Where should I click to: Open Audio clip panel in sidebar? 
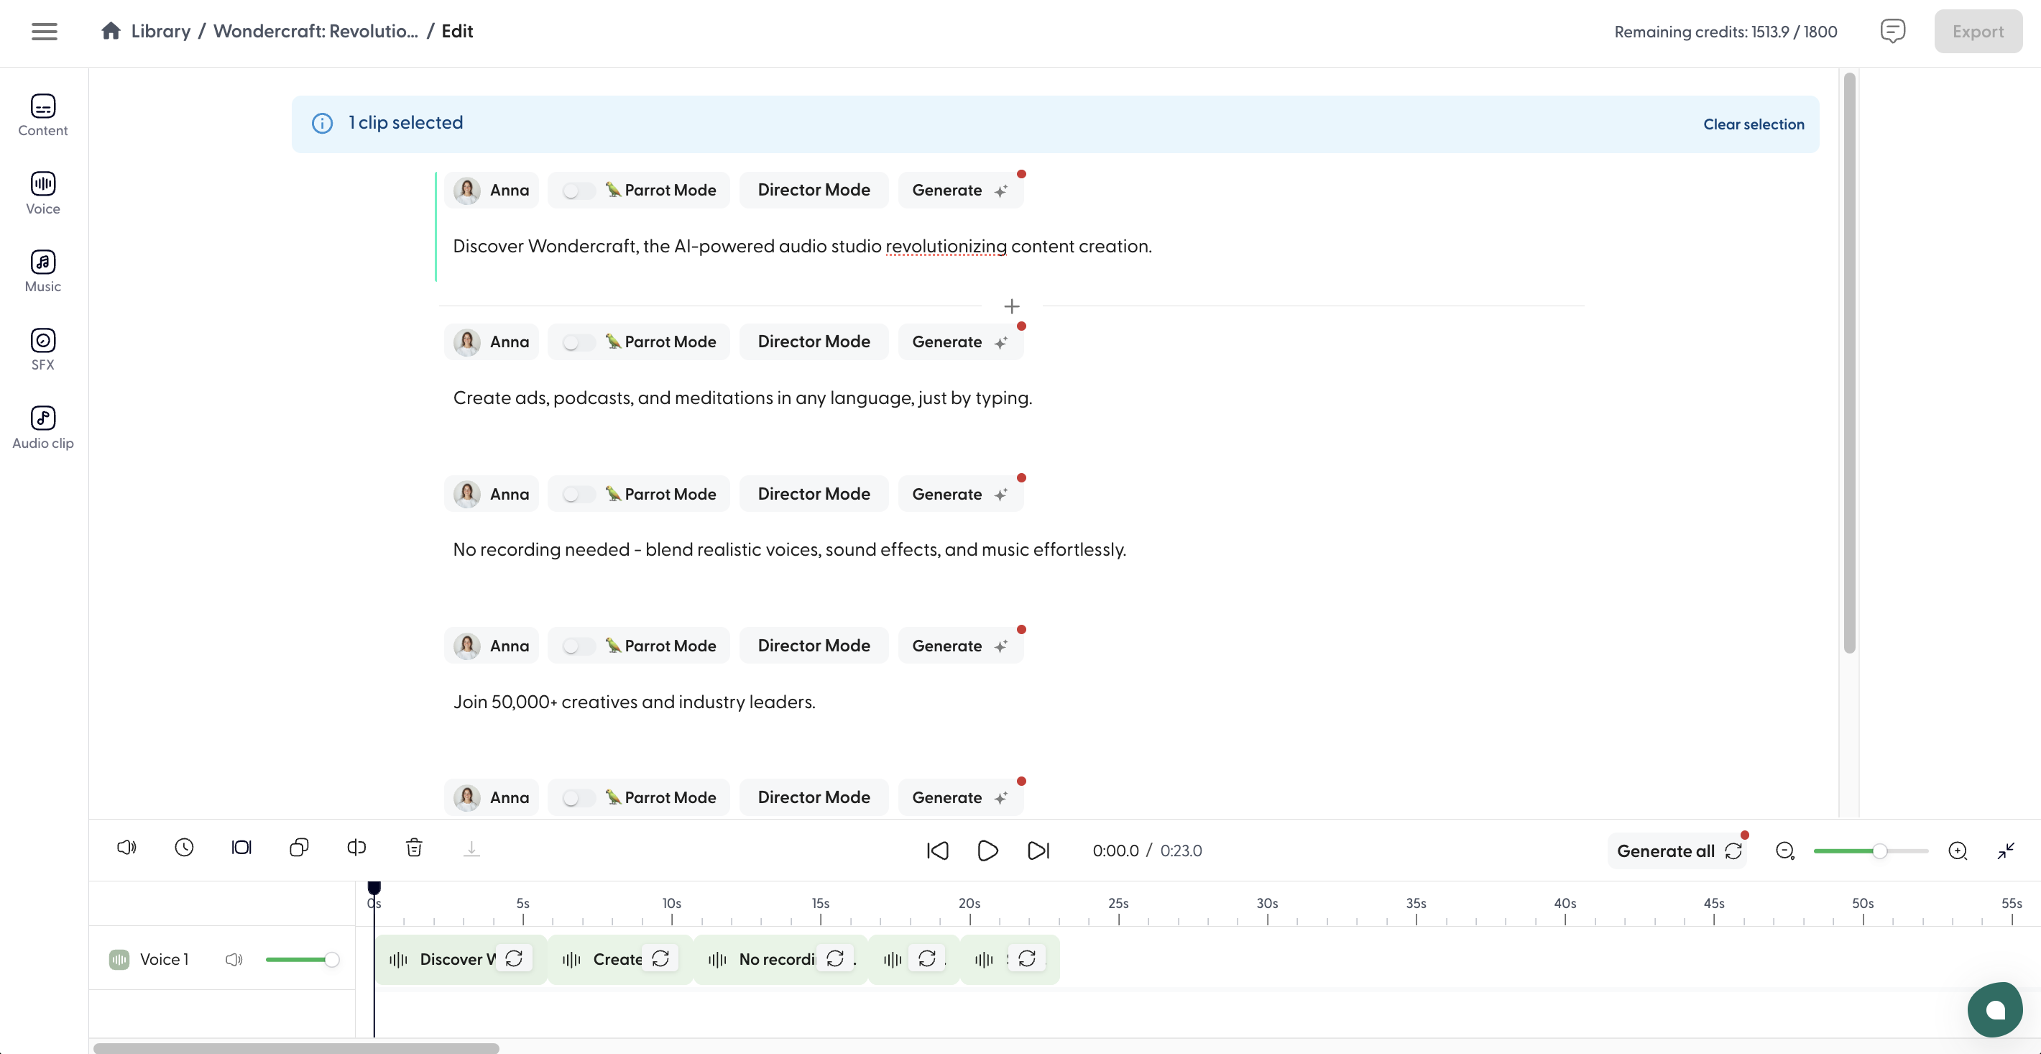pyautogui.click(x=43, y=428)
